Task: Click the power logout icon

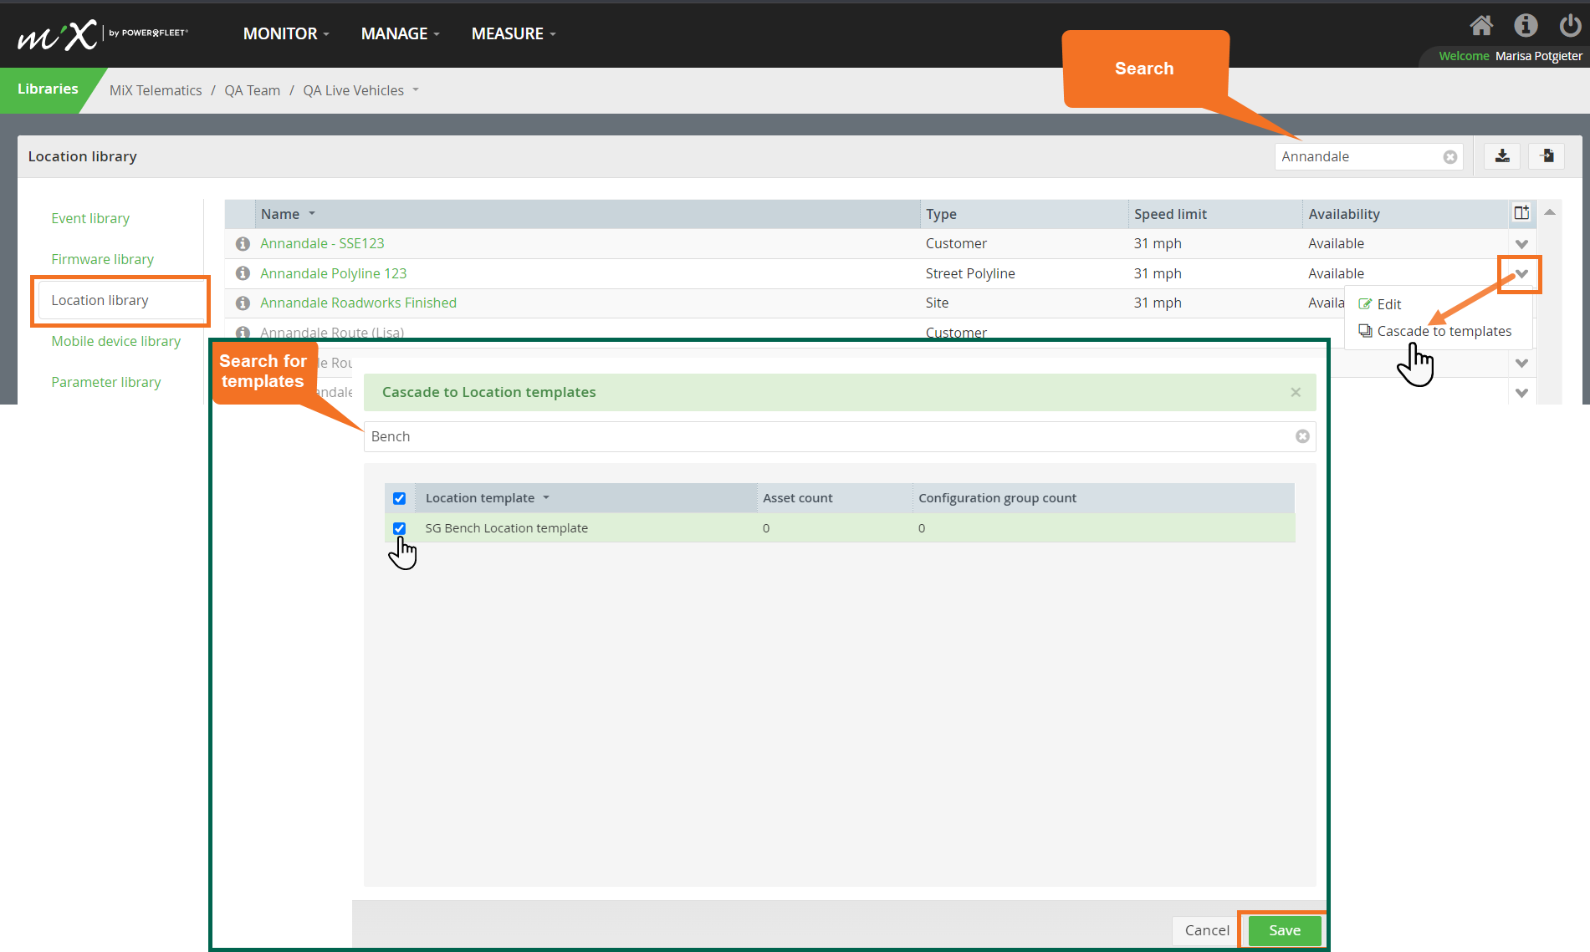Action: pos(1570,26)
